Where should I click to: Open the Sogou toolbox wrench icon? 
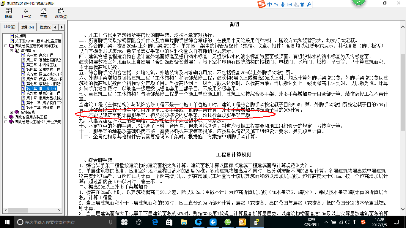309,4
